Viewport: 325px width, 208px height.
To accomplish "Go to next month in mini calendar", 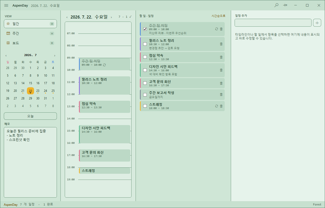I will 55,55.
